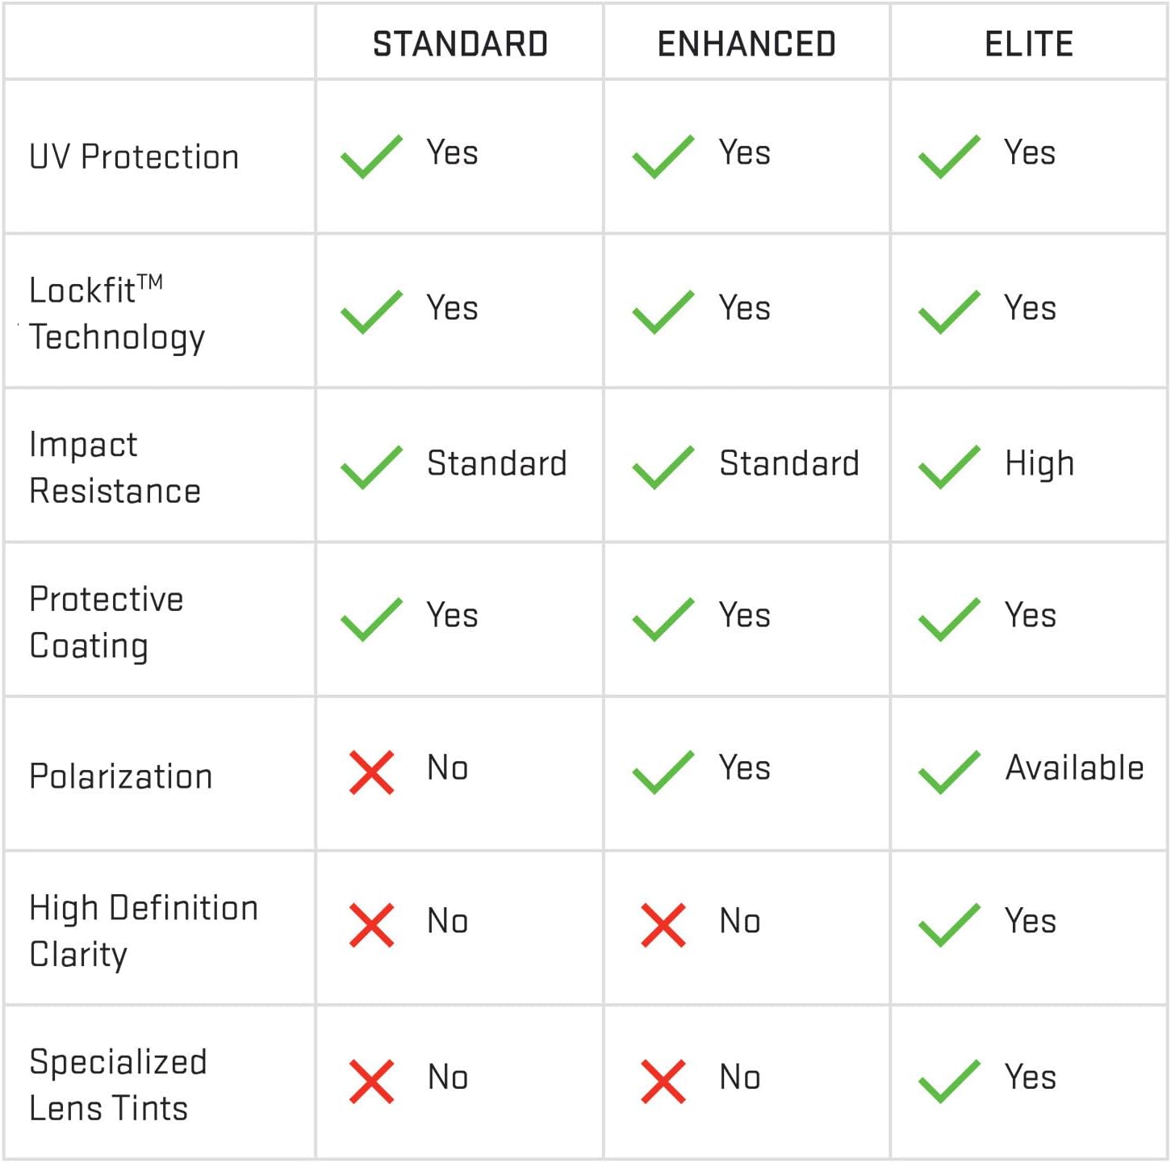Click the checkmark for Standard Protective Coating
The height and width of the screenshot is (1163, 1171).
(x=371, y=619)
